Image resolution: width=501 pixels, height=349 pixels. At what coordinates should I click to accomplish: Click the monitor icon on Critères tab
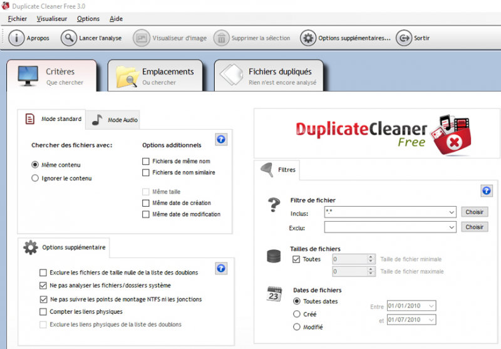point(28,76)
